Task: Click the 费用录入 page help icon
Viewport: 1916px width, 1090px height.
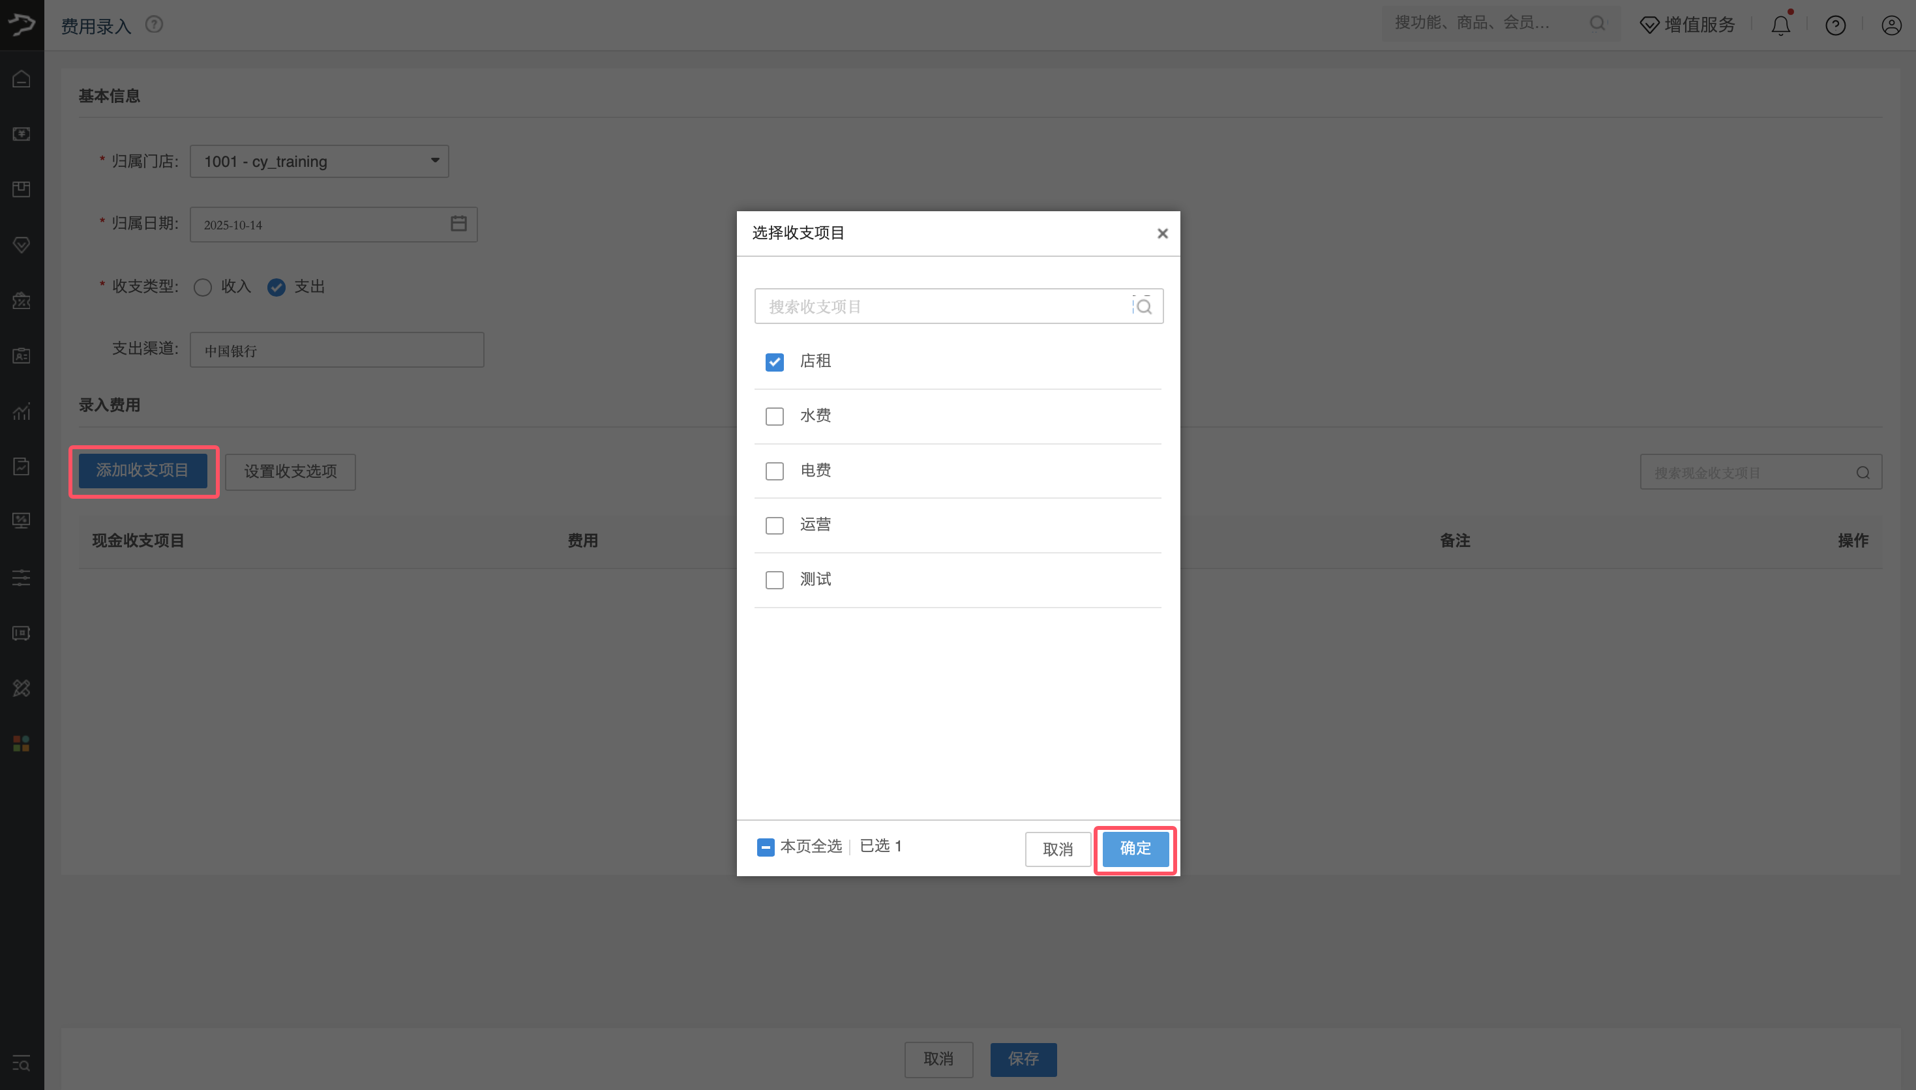Action: point(155,24)
